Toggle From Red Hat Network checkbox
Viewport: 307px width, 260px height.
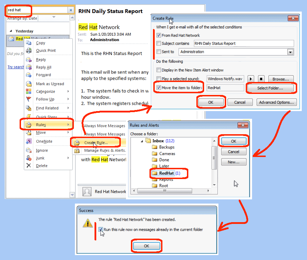tap(159, 35)
